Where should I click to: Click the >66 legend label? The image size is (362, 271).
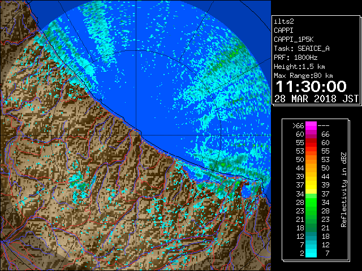pyautogui.click(x=298, y=126)
